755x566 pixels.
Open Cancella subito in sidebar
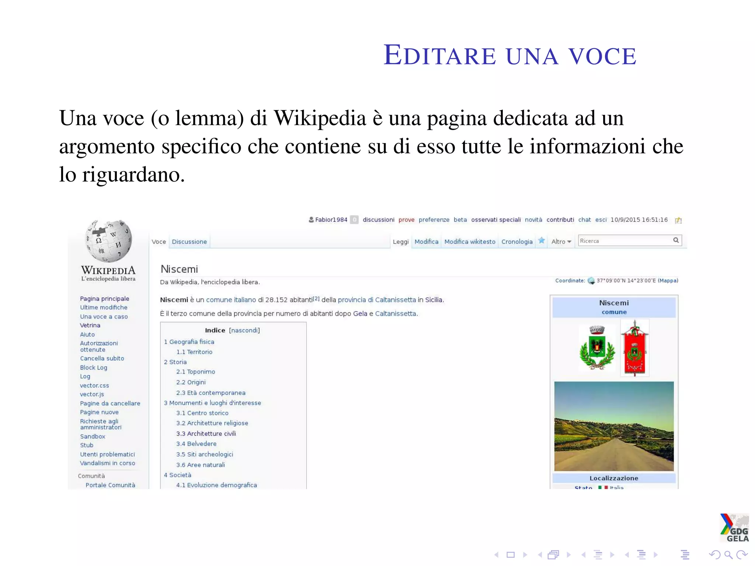pyautogui.click(x=102, y=358)
